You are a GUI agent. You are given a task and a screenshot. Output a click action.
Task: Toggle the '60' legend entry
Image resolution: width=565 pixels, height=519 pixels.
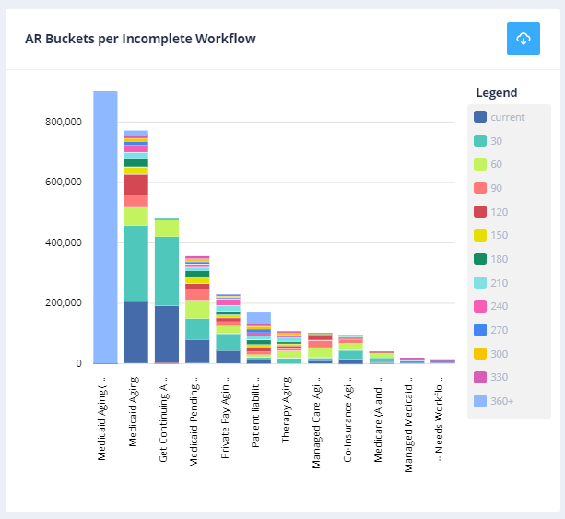point(496,164)
